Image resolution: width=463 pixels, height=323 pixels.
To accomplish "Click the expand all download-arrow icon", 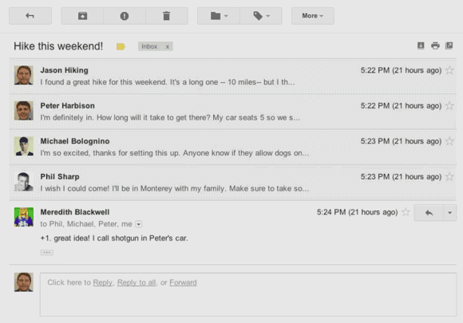I will pyautogui.click(x=421, y=45).
